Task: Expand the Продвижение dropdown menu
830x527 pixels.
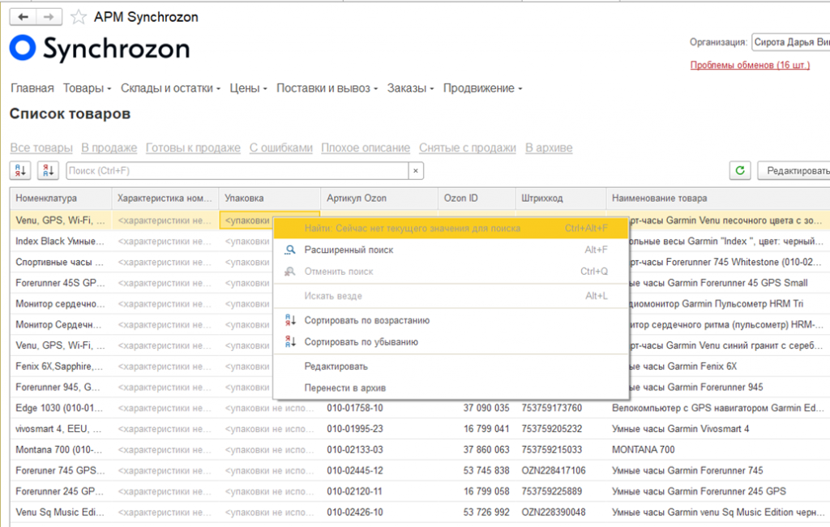Action: click(483, 88)
